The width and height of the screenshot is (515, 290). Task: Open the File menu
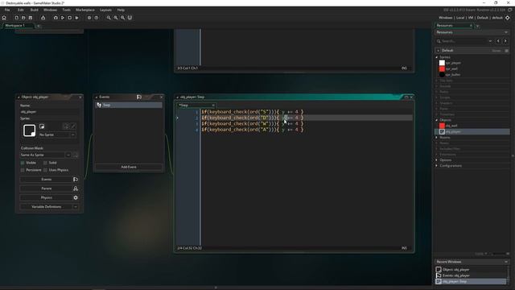[x=7, y=10]
